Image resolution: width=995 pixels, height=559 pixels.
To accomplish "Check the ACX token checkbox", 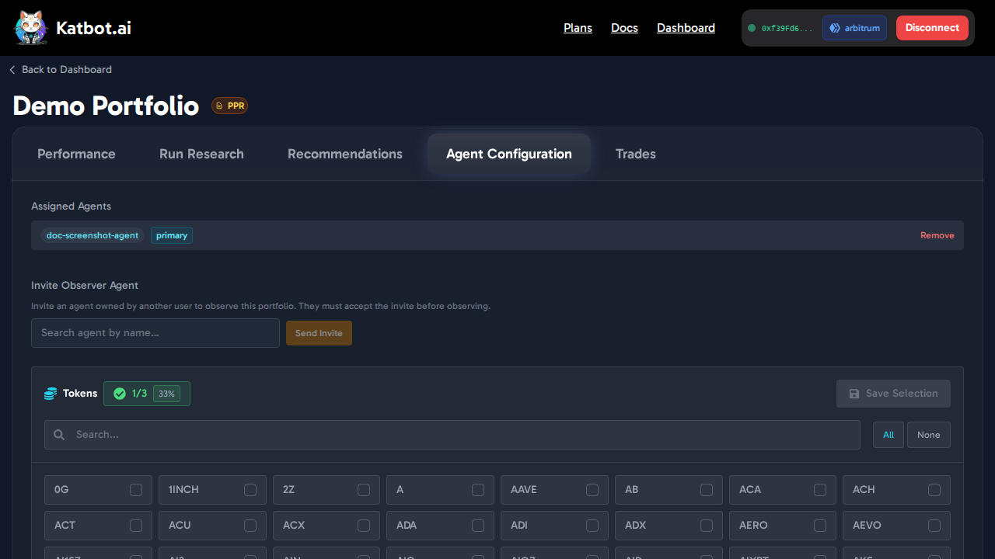I will point(364,526).
